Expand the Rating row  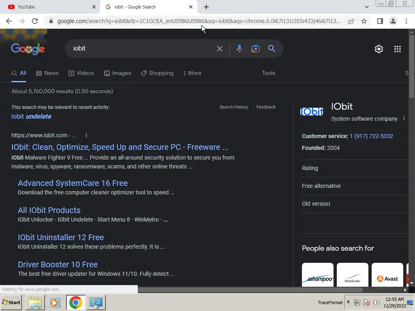point(355,168)
